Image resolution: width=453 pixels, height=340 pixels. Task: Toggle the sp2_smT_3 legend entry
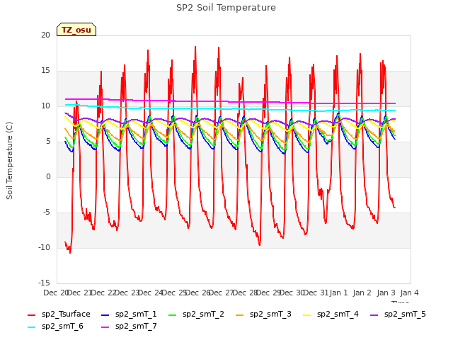pyautogui.click(x=263, y=314)
